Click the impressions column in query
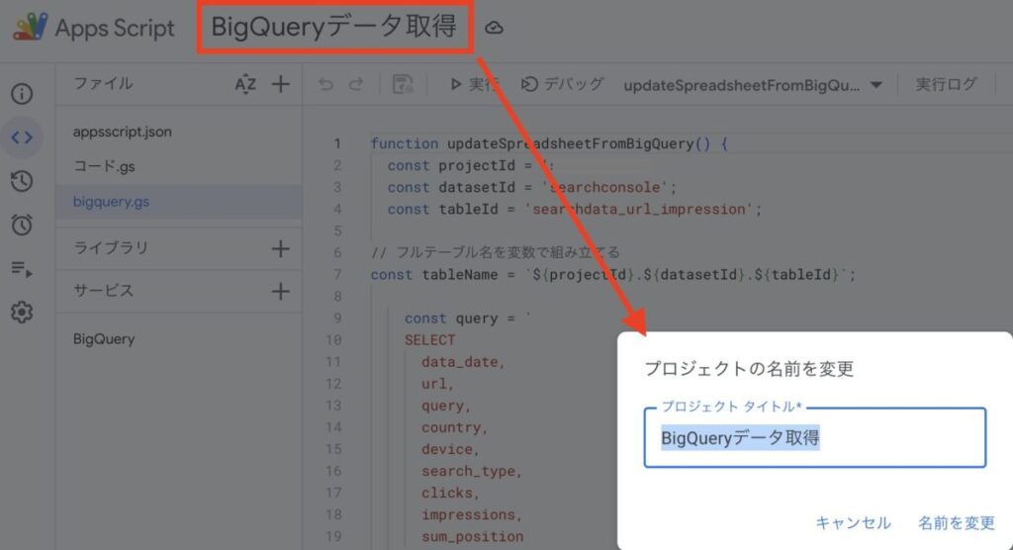The image size is (1013, 550). [x=471, y=514]
